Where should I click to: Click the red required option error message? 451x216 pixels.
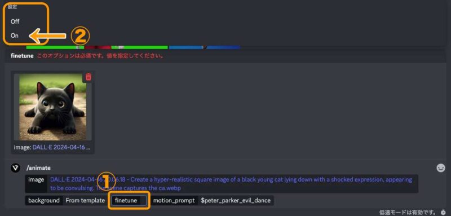tap(101, 56)
